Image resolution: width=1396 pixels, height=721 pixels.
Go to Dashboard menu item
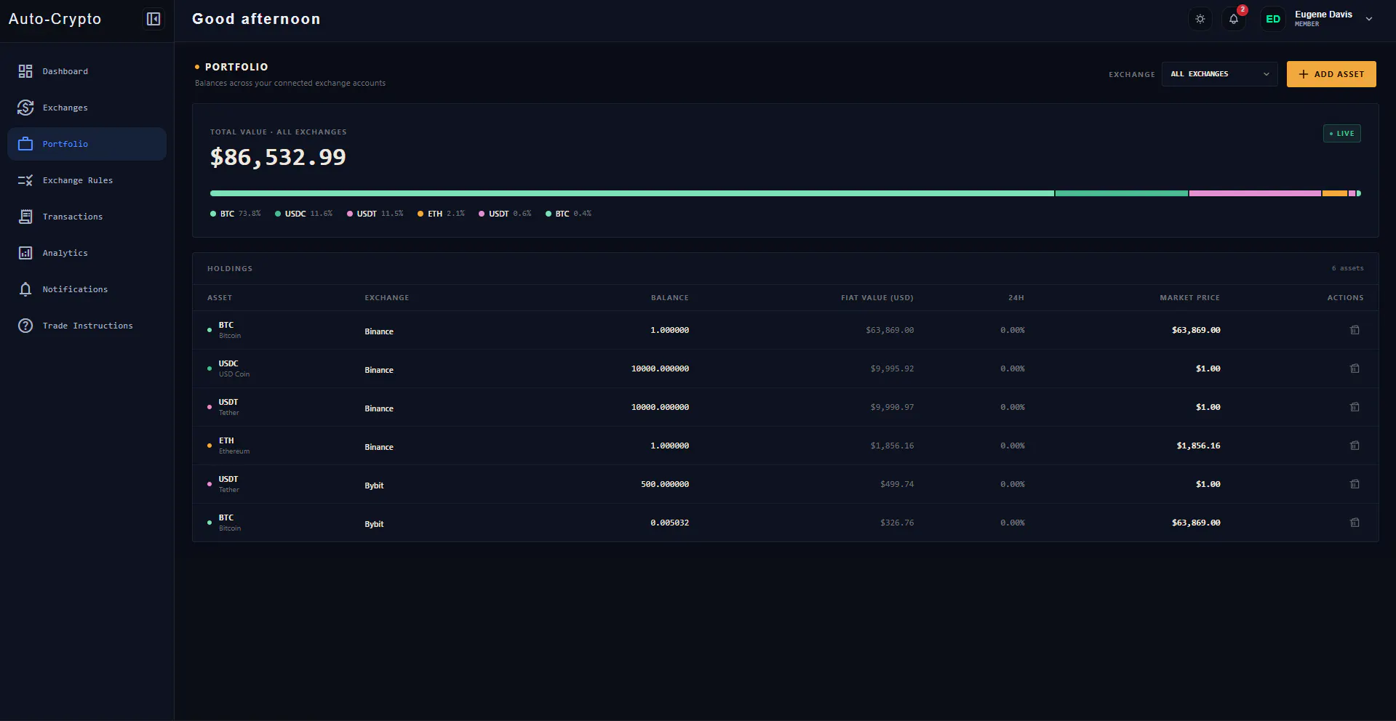point(87,71)
